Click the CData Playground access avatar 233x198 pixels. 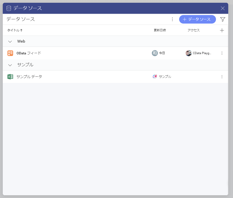point(188,53)
